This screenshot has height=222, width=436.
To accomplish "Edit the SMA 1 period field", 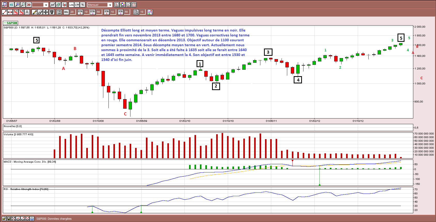I will point(113,12).
